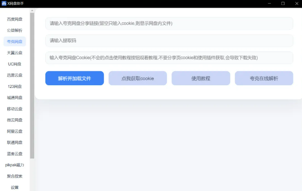Open 聚合搜索 from the sidebar
The image size is (302, 191).
15,176
